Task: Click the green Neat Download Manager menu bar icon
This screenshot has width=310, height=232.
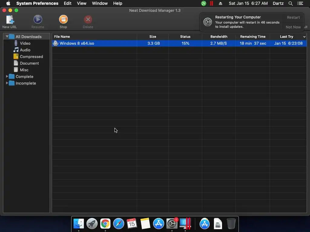Action: [x=204, y=3]
